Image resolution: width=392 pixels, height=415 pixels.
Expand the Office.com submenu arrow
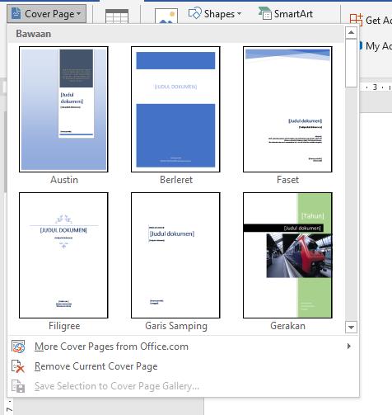(349, 346)
